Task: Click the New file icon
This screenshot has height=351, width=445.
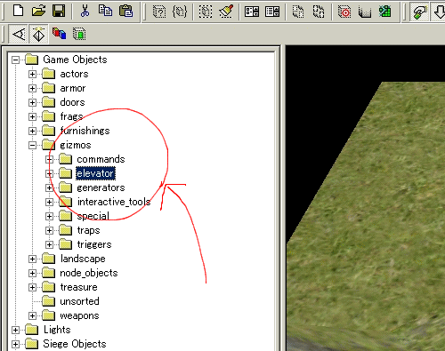Action: point(19,11)
